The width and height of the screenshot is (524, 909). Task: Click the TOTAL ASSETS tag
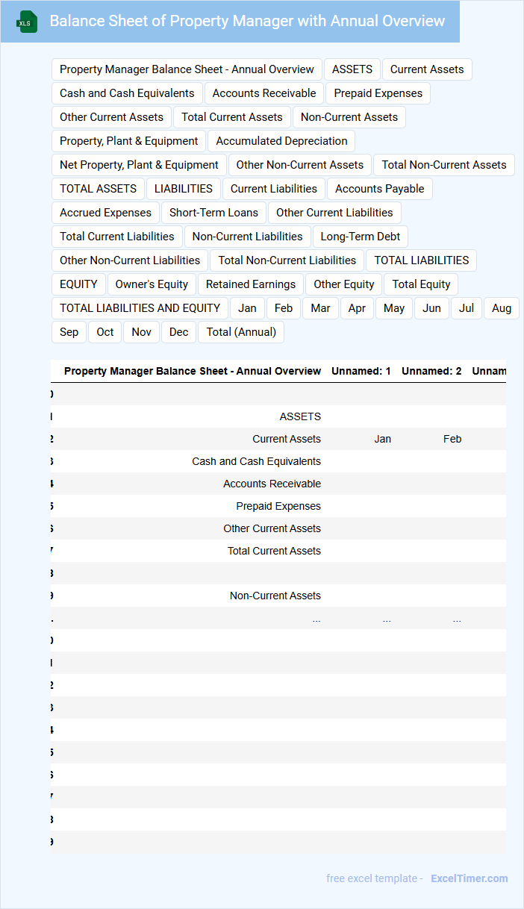click(98, 189)
